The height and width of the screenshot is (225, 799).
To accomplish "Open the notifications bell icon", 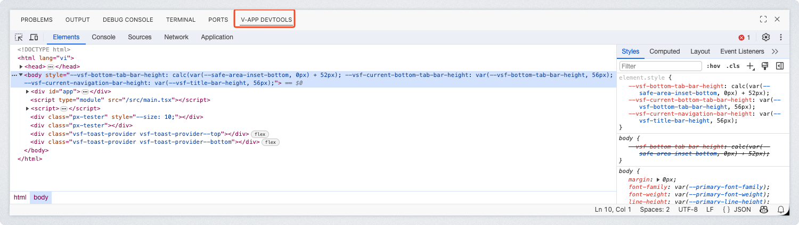I will pyautogui.click(x=781, y=210).
